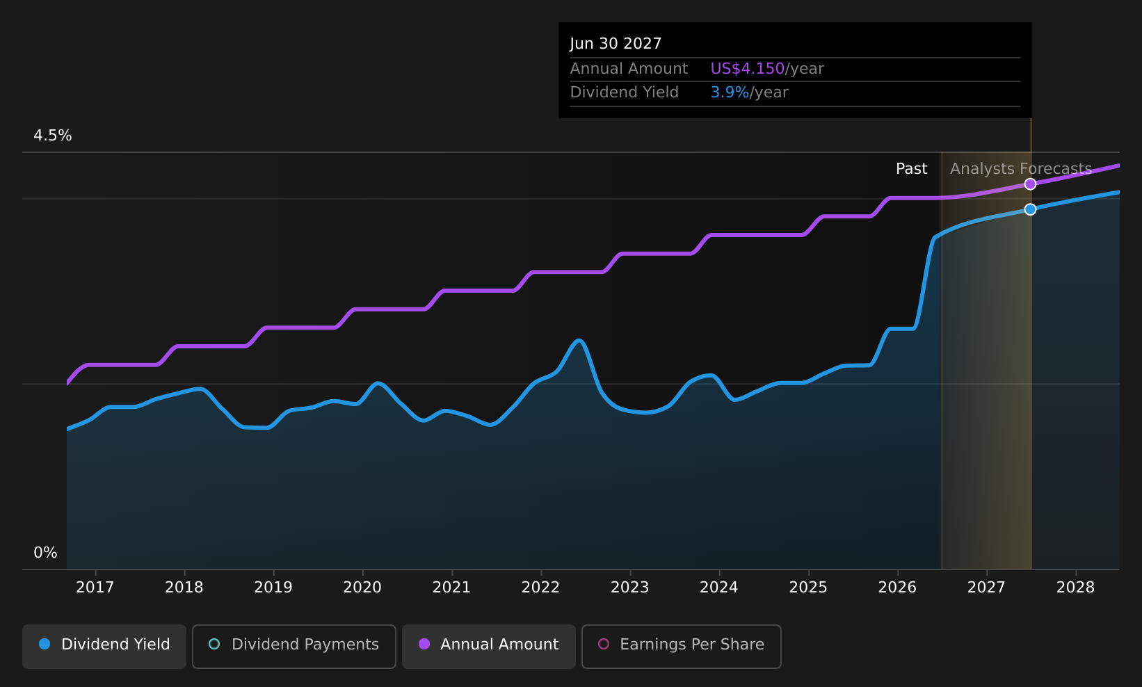Screen dimensions: 1142x687
Task: Select the 2021 x-axis label
Action: 451,588
